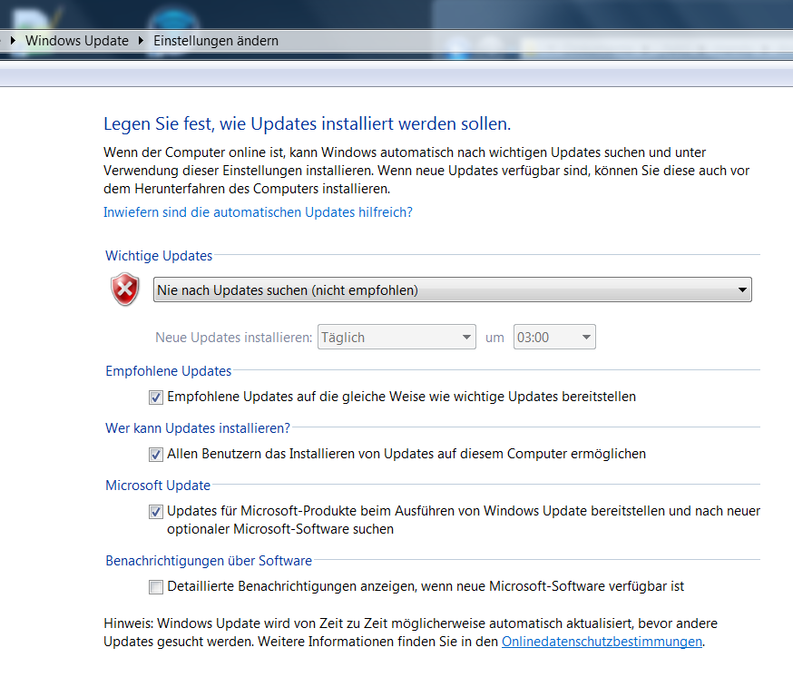Click the 'Benachrichtigungen über Software' heading
This screenshot has width=793, height=687.
point(209,561)
